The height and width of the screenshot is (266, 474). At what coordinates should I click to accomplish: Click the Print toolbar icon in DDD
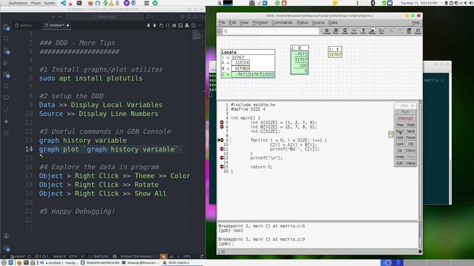[363, 31]
